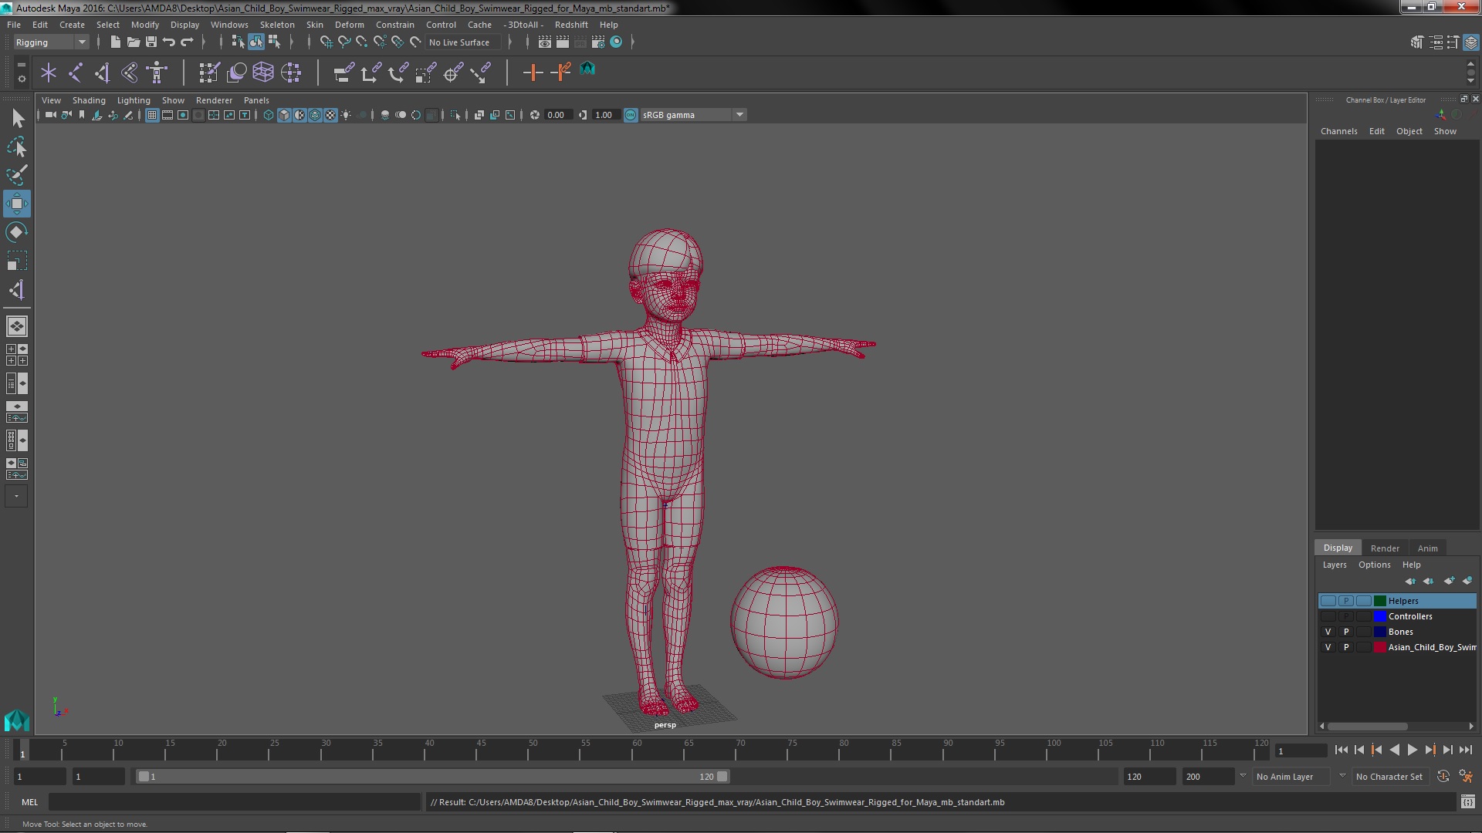Open the shelf options gear menu
The image size is (1482, 833).
coord(21,79)
